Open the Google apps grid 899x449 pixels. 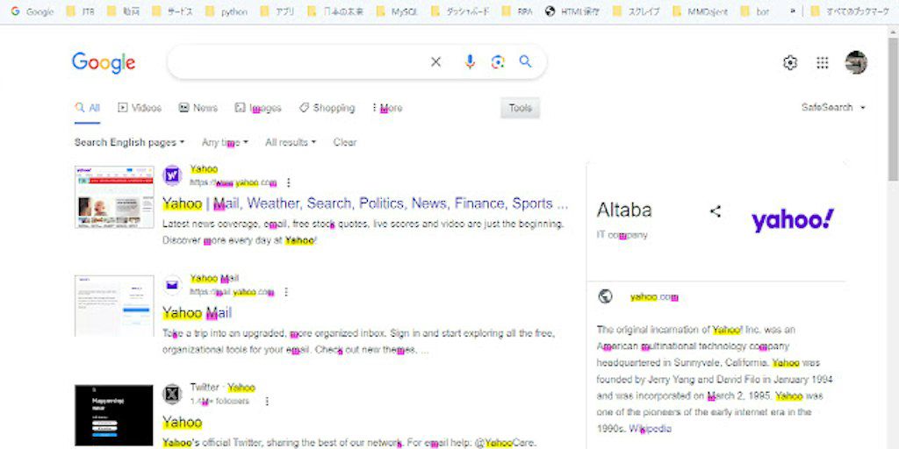tap(822, 62)
